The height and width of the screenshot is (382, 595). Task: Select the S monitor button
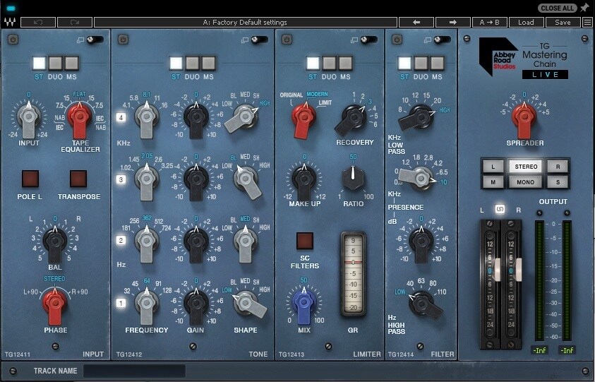pyautogui.click(x=558, y=182)
